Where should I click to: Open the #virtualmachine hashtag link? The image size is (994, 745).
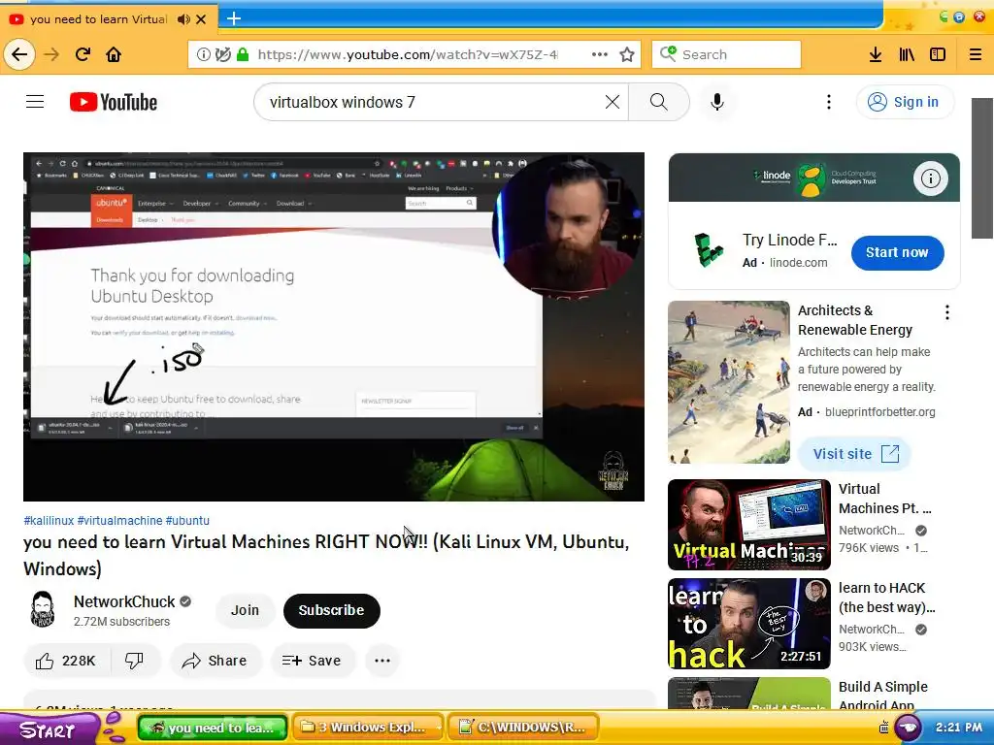click(119, 521)
